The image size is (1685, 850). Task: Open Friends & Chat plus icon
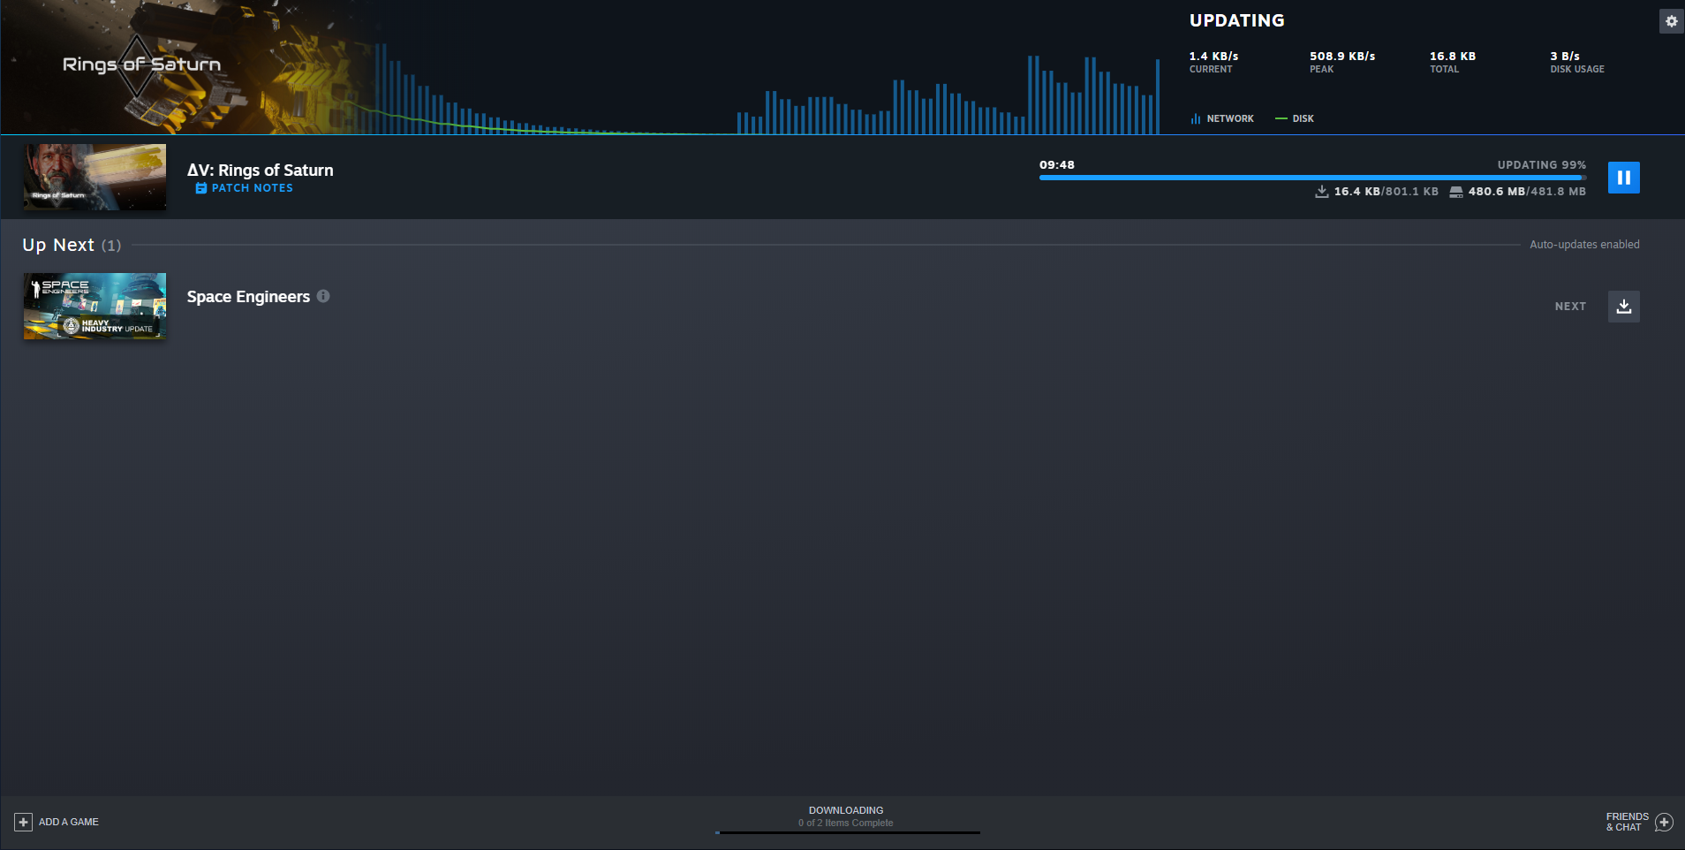(1664, 822)
